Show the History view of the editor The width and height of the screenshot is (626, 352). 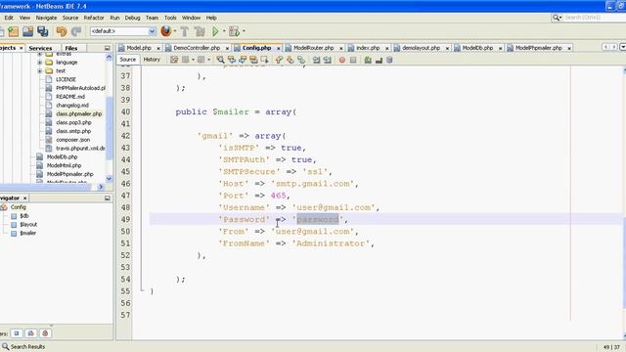(152, 60)
